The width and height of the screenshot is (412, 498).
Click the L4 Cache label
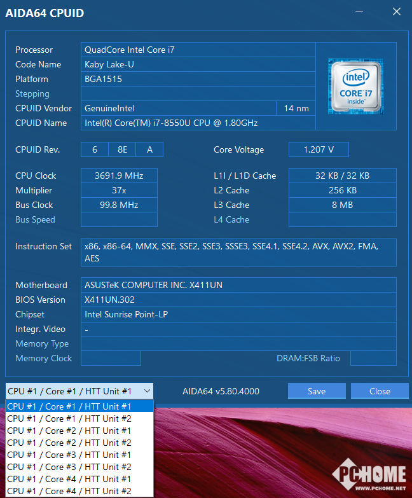tap(231, 219)
